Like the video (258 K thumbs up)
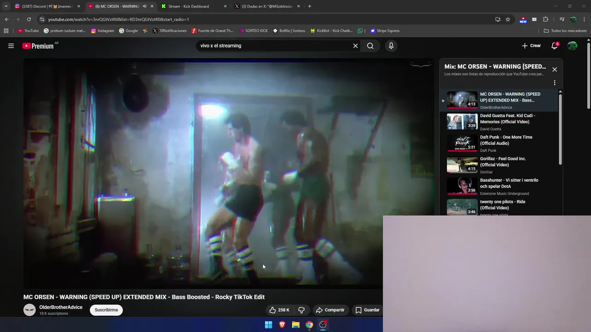This screenshot has width=591, height=332. [x=279, y=310]
